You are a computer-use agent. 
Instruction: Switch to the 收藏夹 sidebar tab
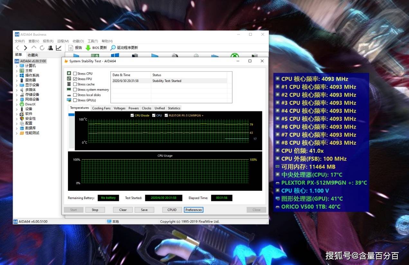33,55
